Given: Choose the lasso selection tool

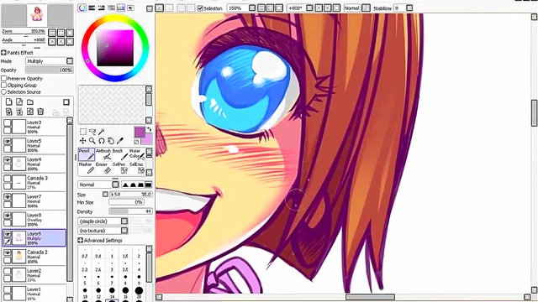Looking at the screenshot, I should pyautogui.click(x=92, y=132).
